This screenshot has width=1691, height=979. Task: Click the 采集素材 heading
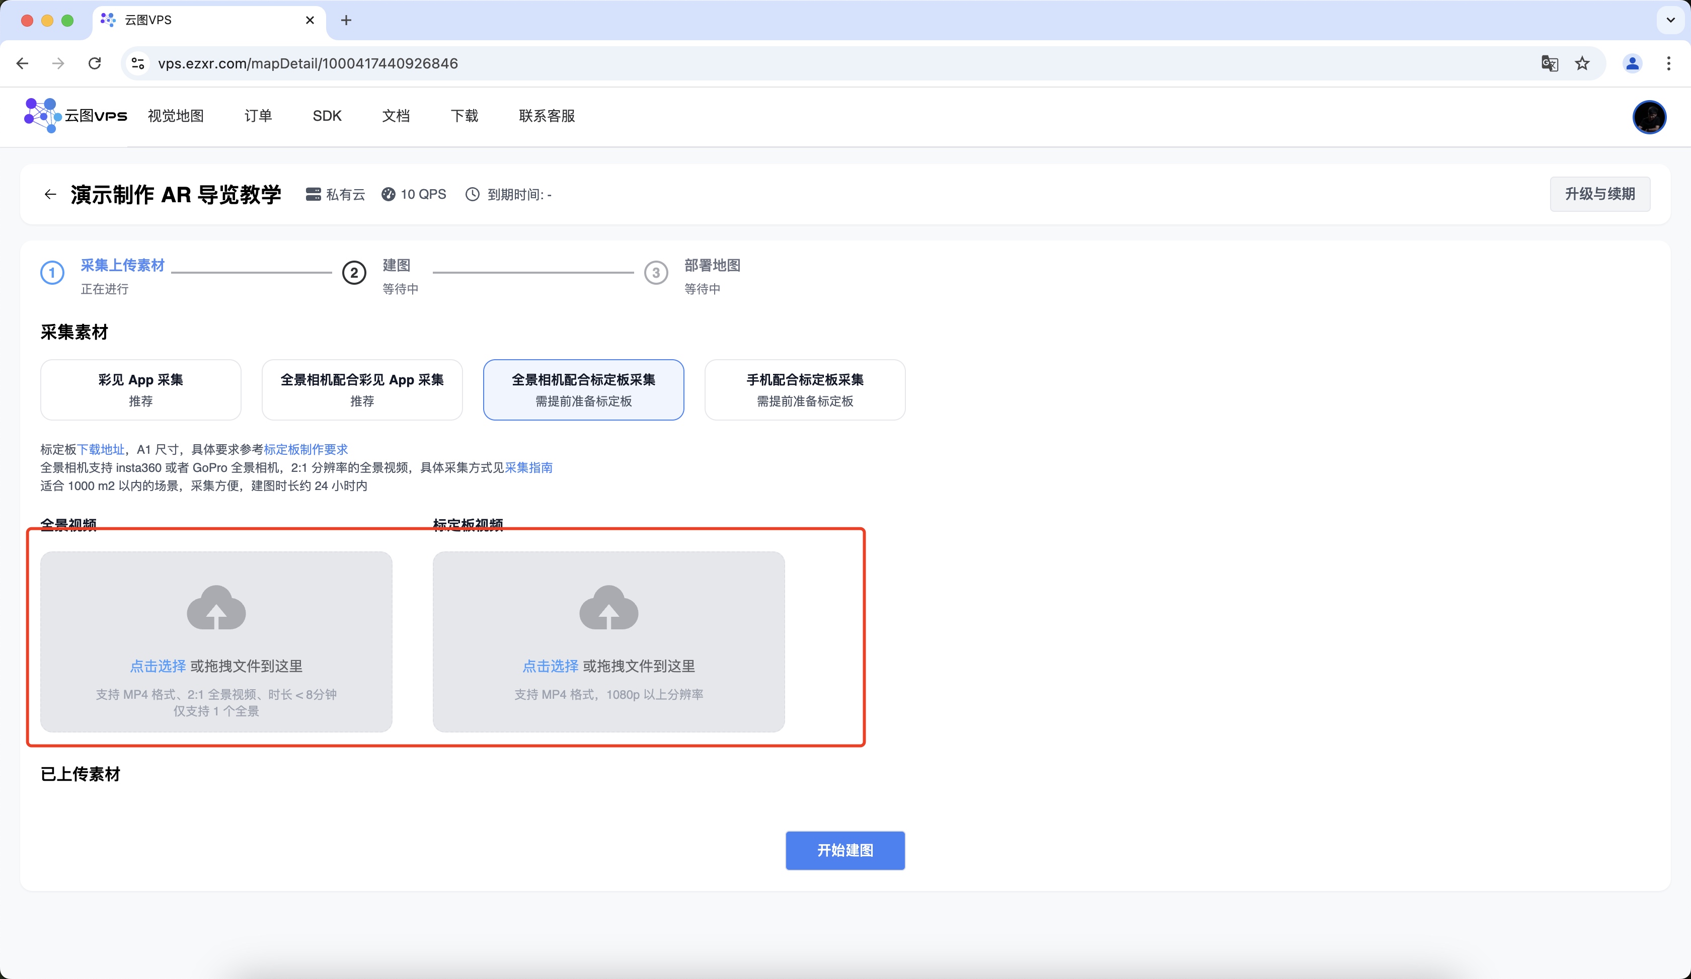point(74,332)
